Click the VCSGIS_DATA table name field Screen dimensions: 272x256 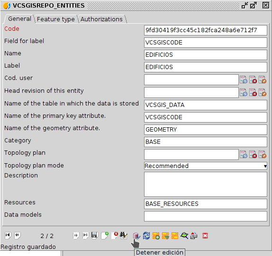point(206,105)
